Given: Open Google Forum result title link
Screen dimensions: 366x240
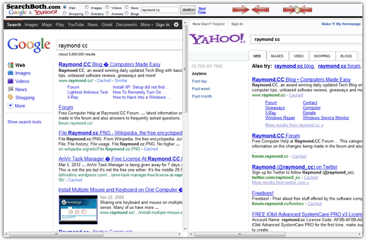Looking at the screenshot, I should [x=66, y=107].
